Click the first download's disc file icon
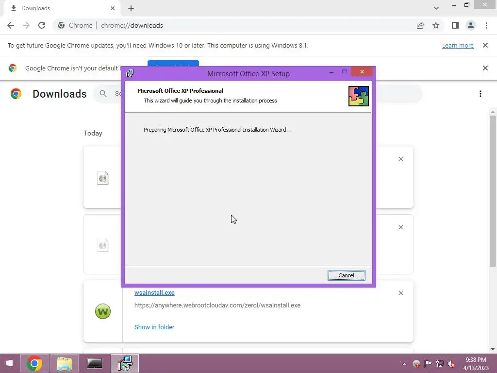The height and width of the screenshot is (373, 497). tap(103, 178)
